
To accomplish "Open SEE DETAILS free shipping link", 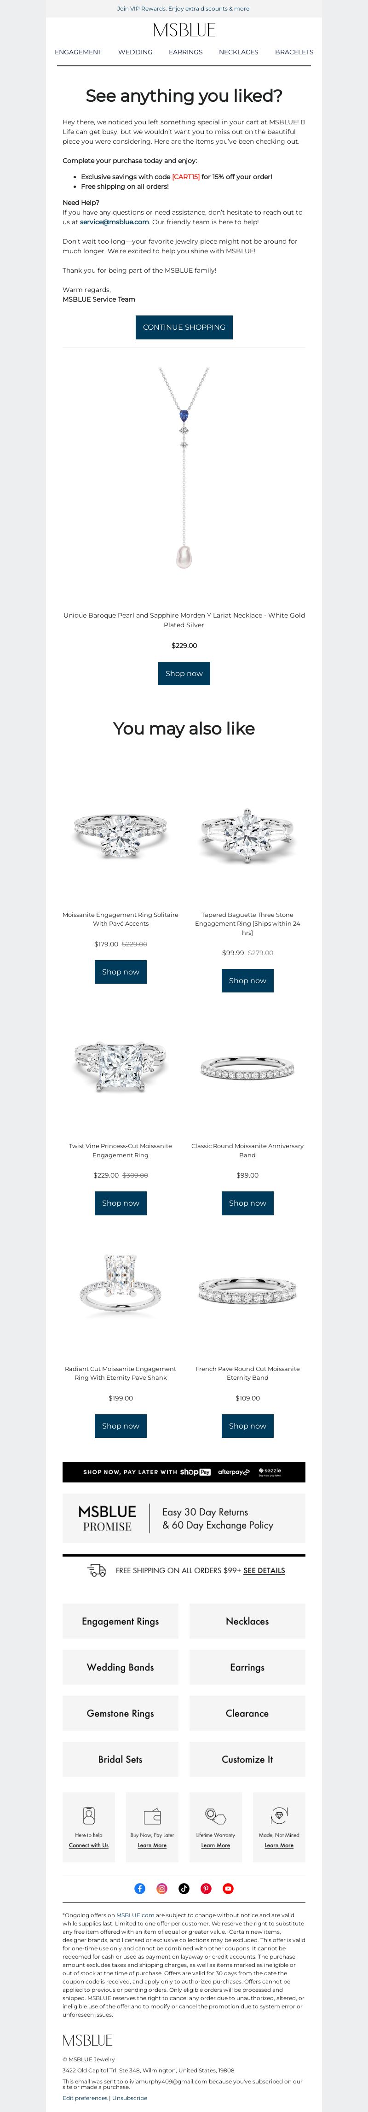I will click(264, 1570).
